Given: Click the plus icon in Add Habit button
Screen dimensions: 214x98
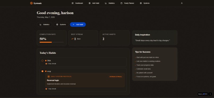Looking at the screenshot, I should coord(74,24).
